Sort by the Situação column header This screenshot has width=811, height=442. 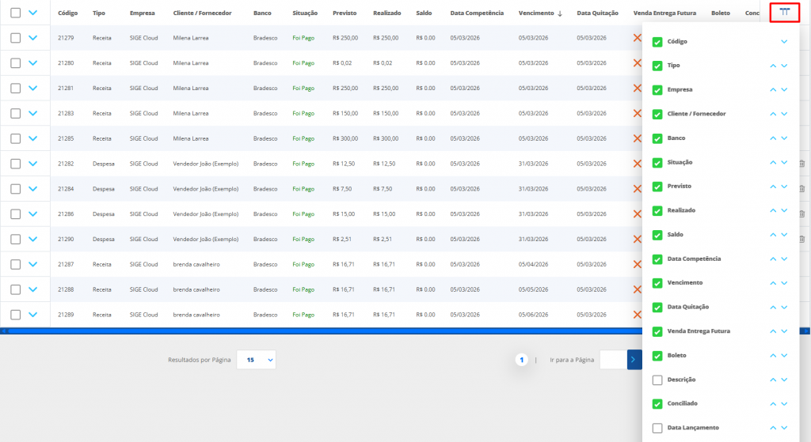(305, 13)
